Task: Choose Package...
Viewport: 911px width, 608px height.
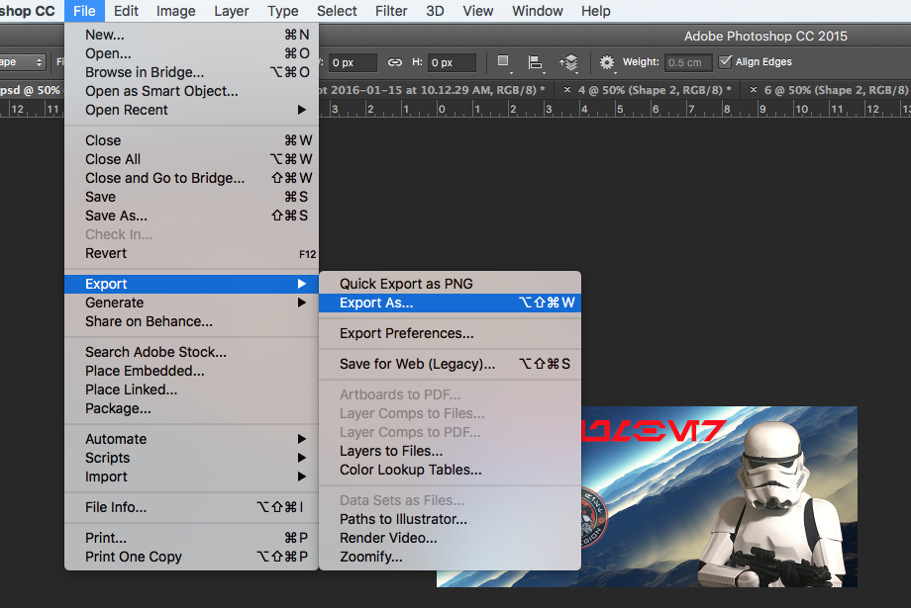Action: (192, 408)
